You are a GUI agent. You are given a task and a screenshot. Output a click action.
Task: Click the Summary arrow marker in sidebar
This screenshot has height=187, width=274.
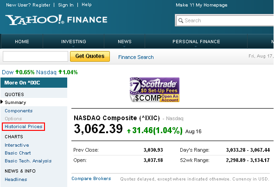point(2,102)
